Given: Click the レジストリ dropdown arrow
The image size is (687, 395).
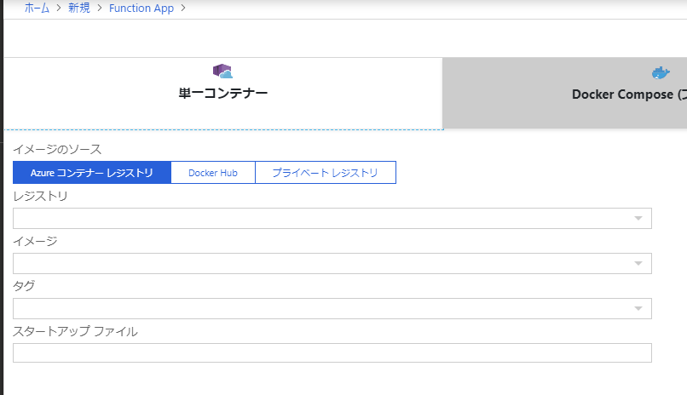Looking at the screenshot, I should [x=638, y=218].
